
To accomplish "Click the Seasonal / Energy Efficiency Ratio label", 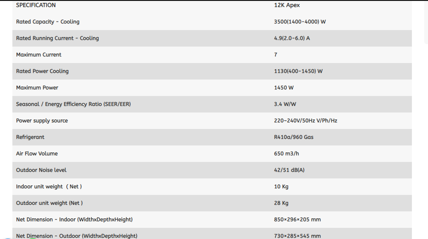I will tap(73, 104).
